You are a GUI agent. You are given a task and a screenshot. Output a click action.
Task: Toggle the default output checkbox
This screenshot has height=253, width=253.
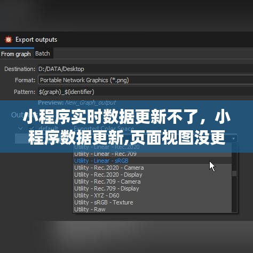click(32, 128)
